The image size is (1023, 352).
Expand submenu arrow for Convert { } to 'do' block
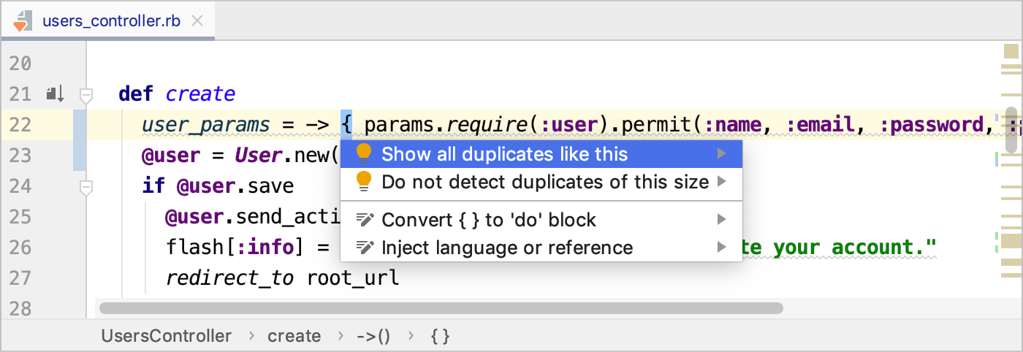coord(722,220)
